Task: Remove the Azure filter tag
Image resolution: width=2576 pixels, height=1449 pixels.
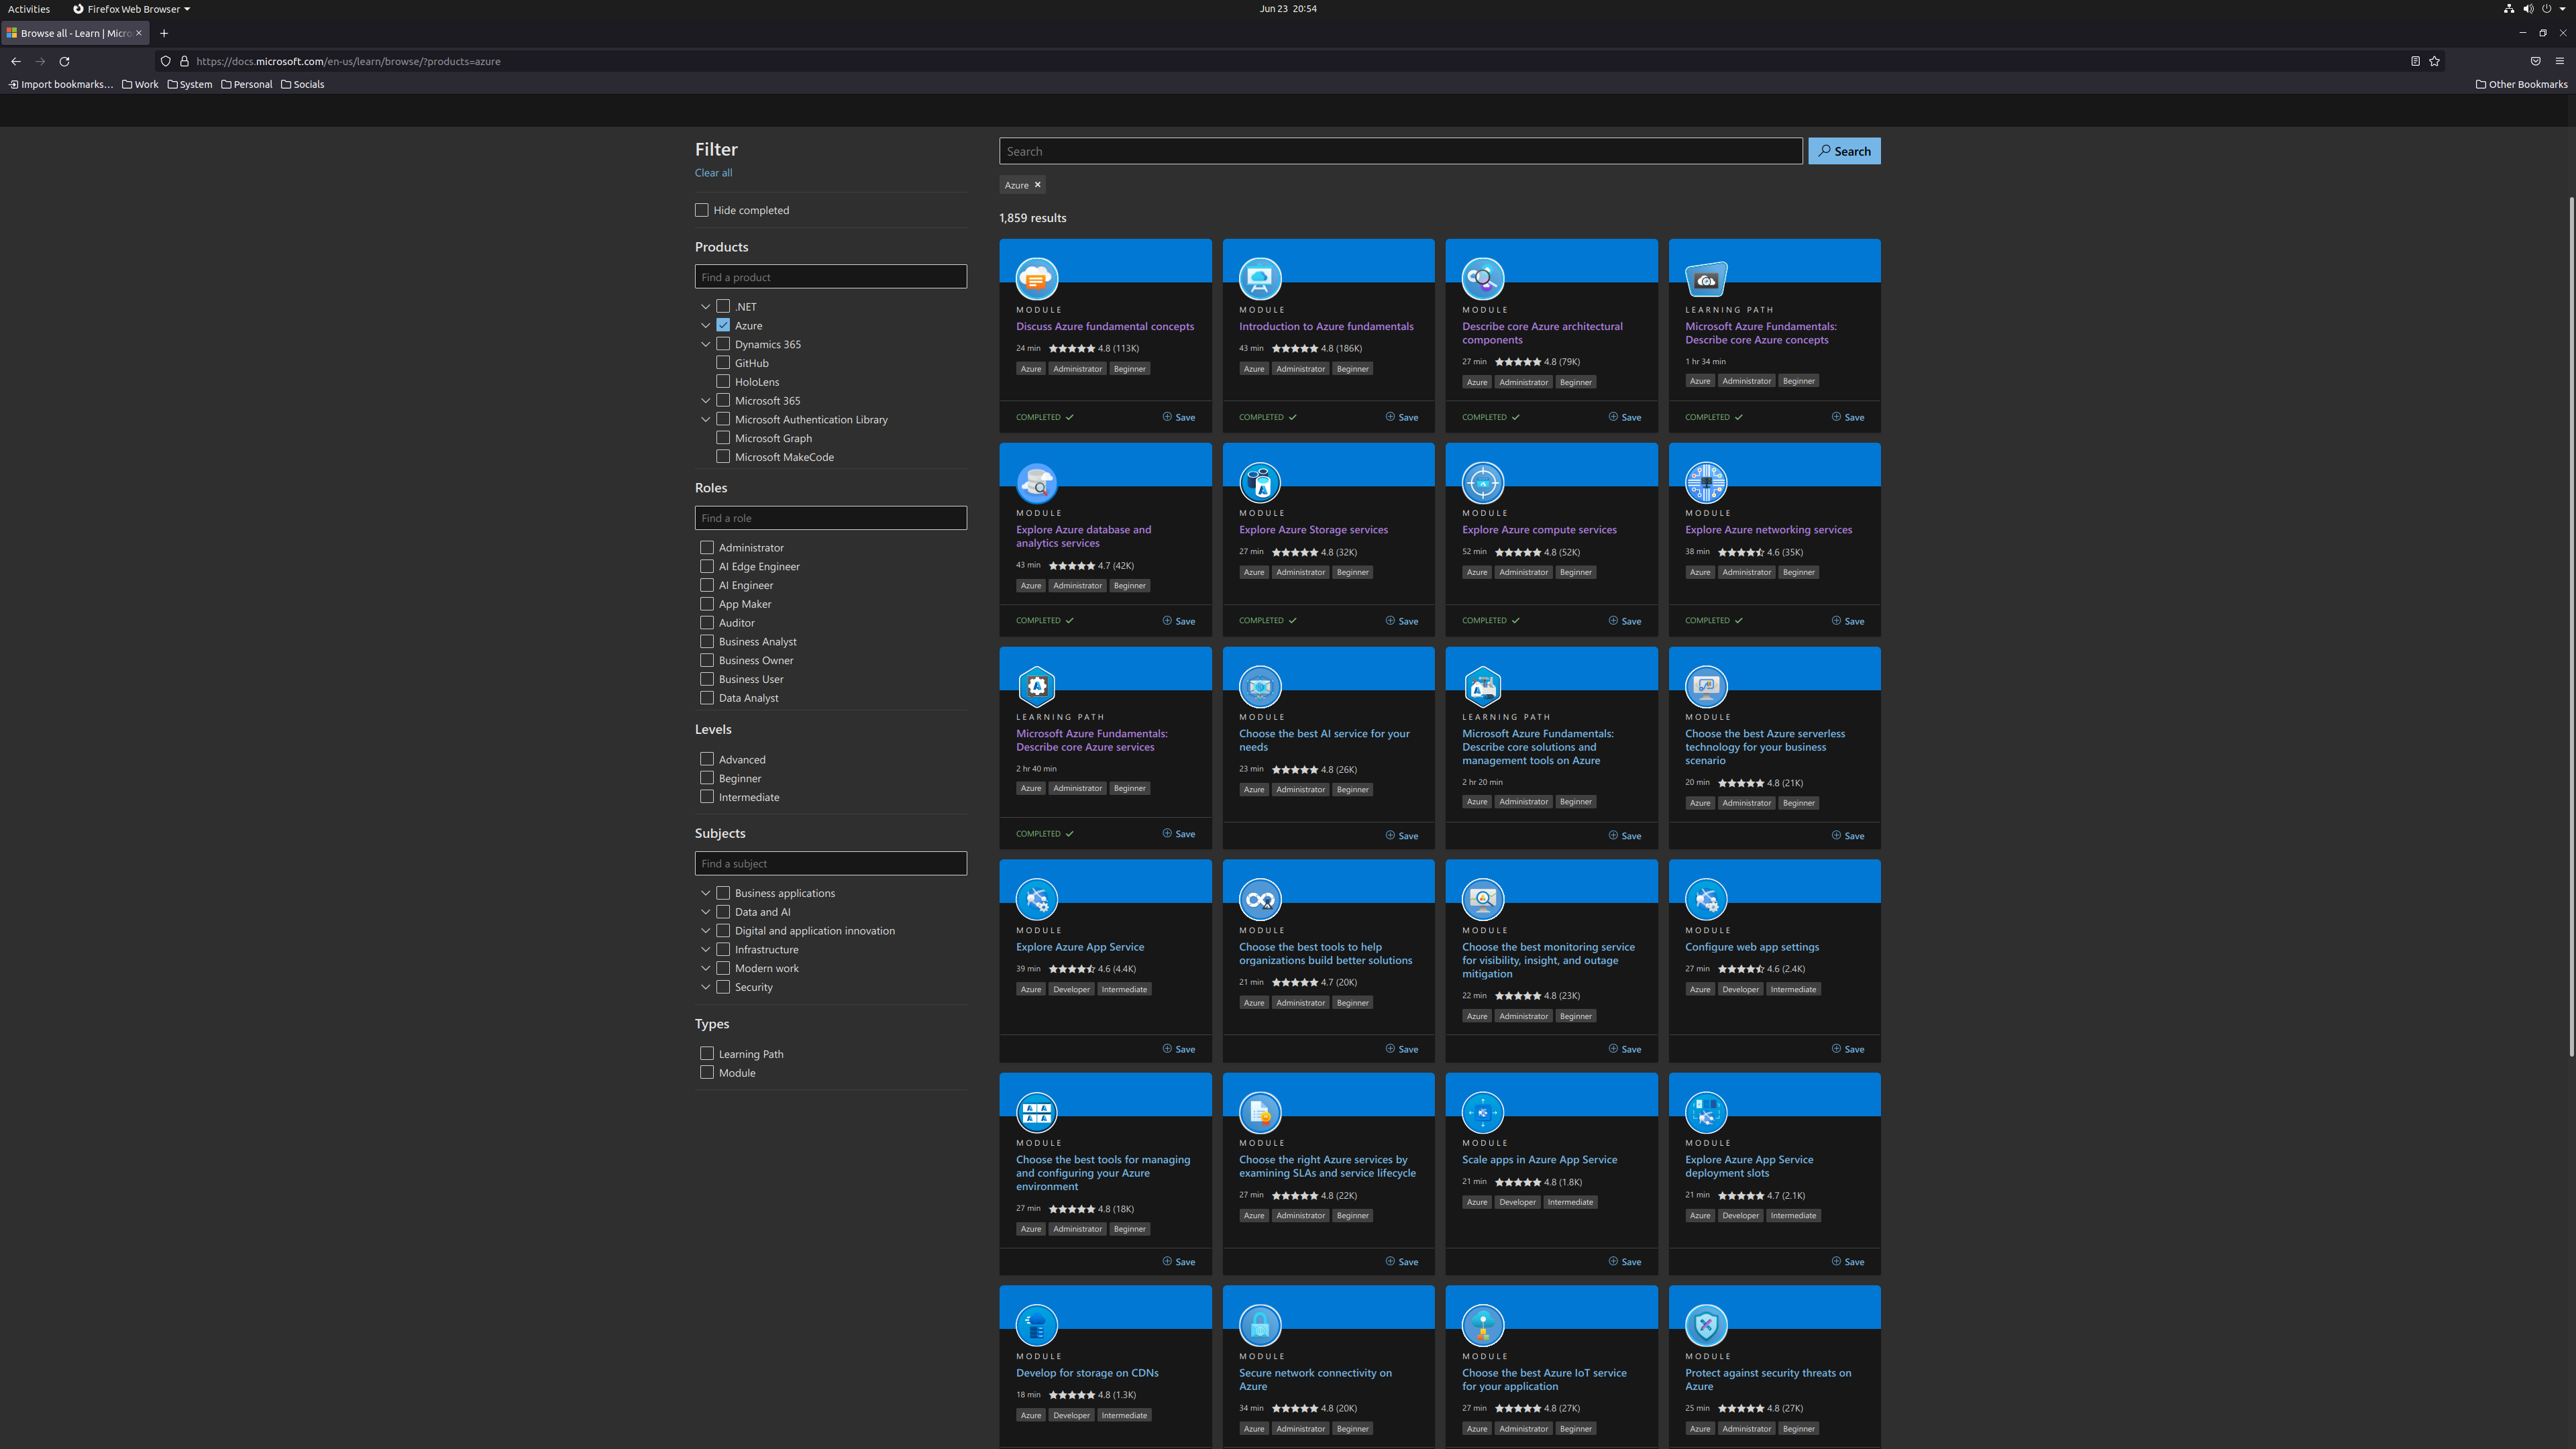Action: click(x=1038, y=185)
